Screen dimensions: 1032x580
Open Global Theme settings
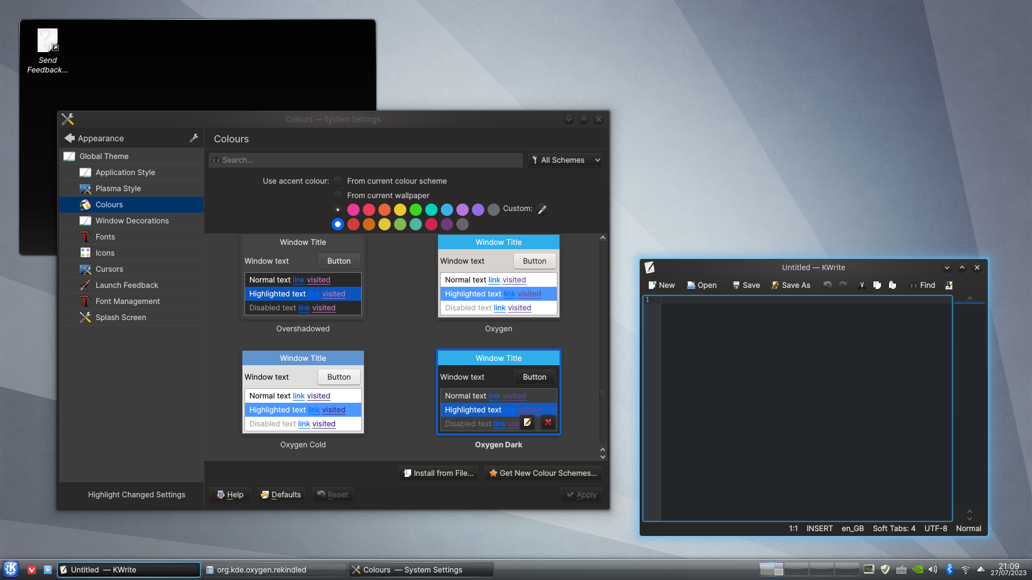click(131, 156)
